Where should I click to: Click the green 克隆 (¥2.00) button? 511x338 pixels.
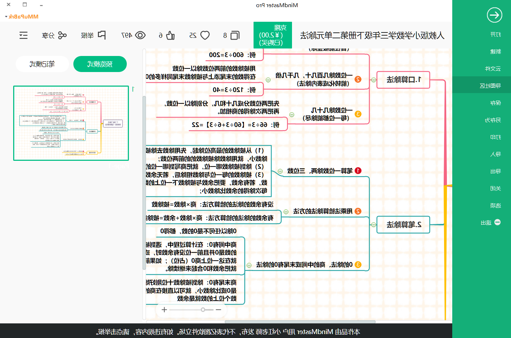273,35
